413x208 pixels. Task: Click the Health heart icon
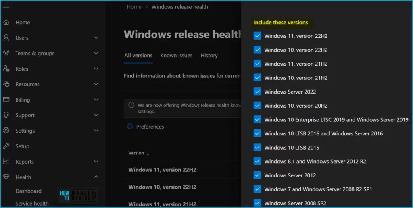coord(6,177)
